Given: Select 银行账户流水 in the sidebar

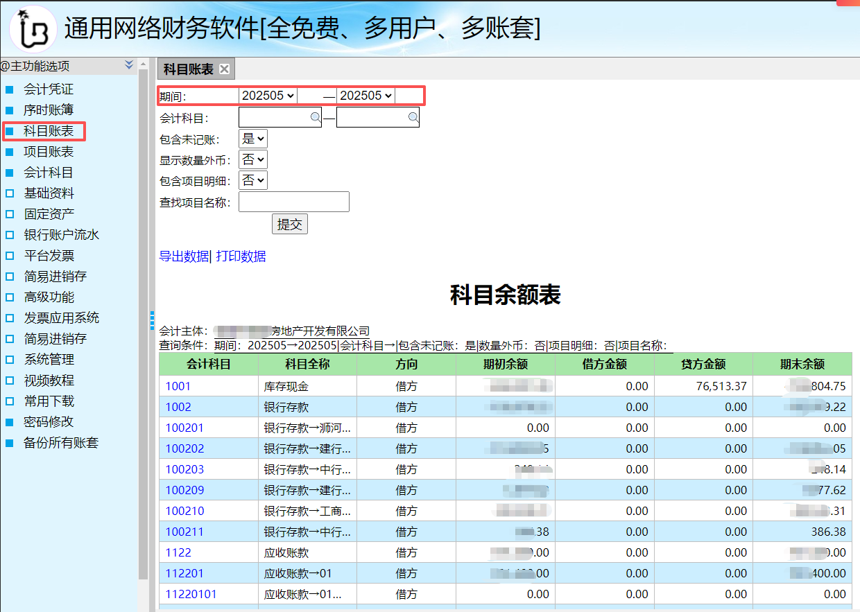Looking at the screenshot, I should pos(62,235).
